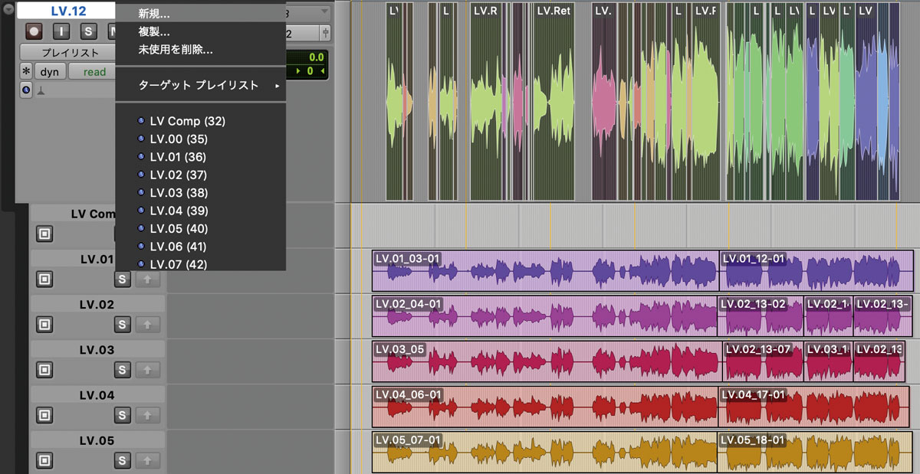Solo the LV.03 playlist lane
This screenshot has height=474, width=920.
[123, 370]
